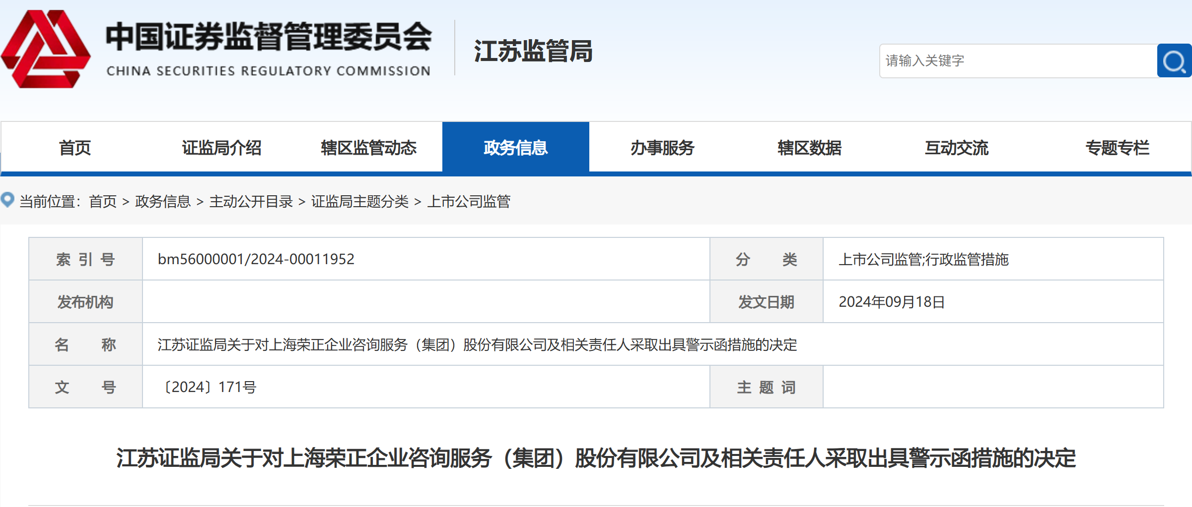Select the 政务信息 navigation tab

(x=516, y=148)
